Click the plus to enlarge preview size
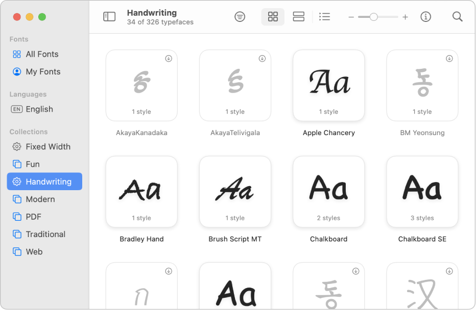This screenshot has width=476, height=311. (406, 17)
